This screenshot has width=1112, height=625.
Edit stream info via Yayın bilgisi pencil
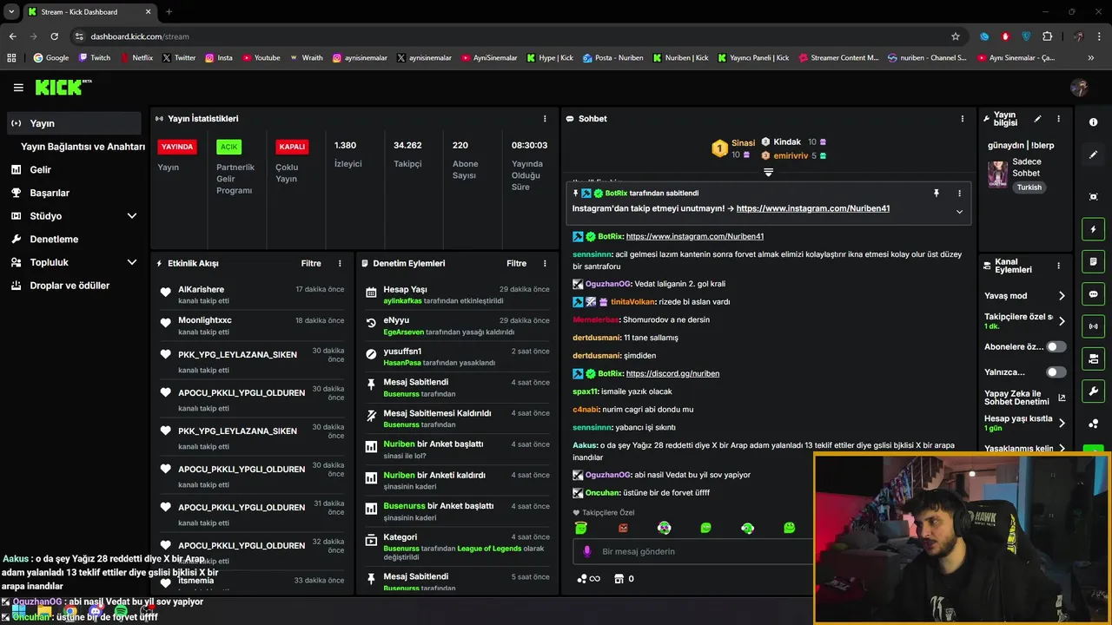[1037, 119]
